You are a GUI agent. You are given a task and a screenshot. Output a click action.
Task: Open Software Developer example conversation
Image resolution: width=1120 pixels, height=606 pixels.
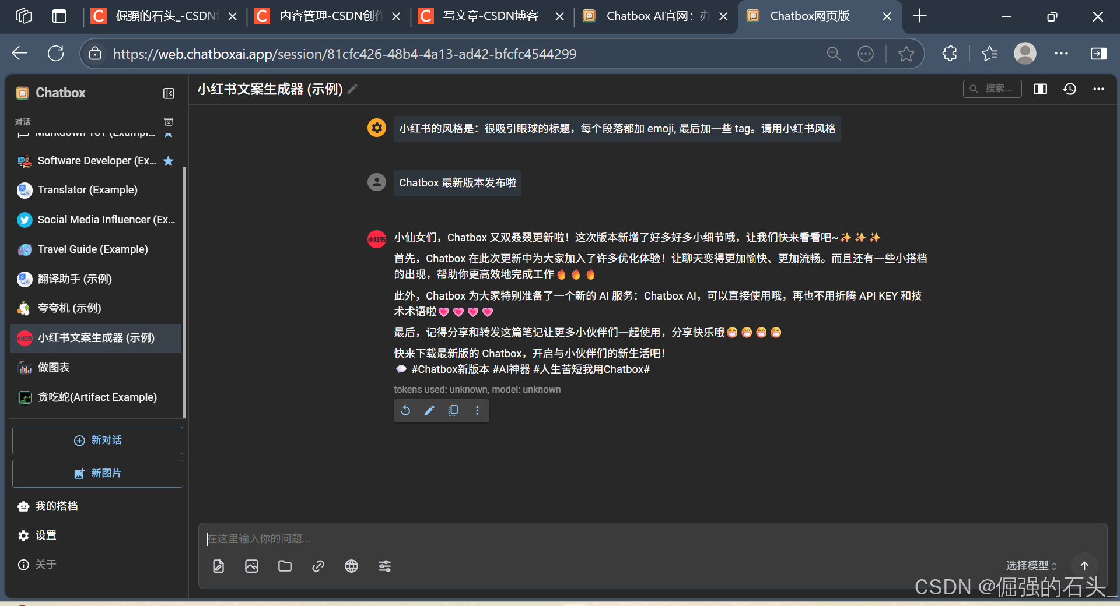pos(96,161)
